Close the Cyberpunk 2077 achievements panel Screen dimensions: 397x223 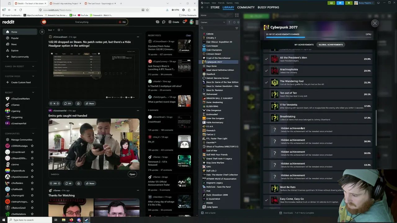coord(375,23)
